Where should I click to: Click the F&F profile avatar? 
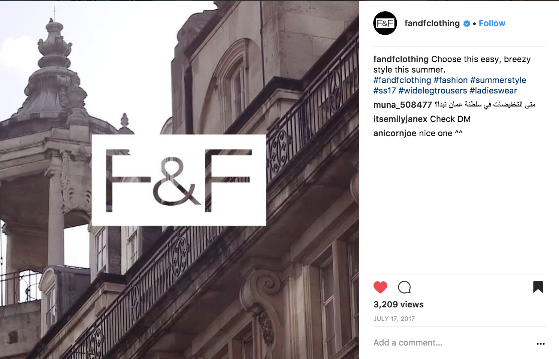click(385, 23)
